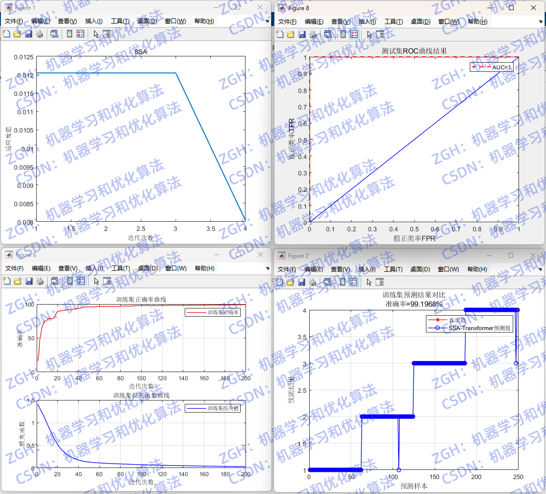Click Link Plot icon in Figure 2 toolbar
546x494 pixels.
(327, 282)
